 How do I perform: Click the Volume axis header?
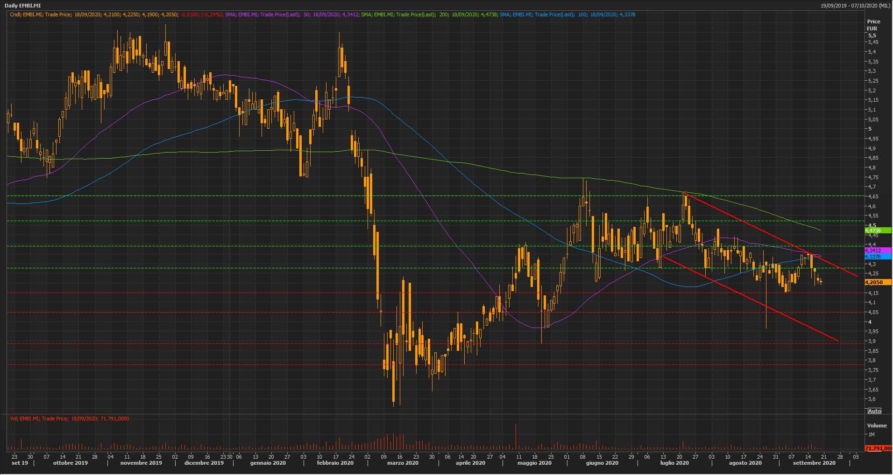877,426
